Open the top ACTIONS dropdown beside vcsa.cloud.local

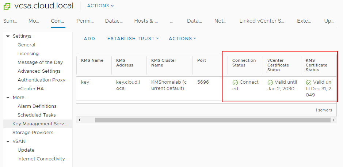(x=100, y=6)
